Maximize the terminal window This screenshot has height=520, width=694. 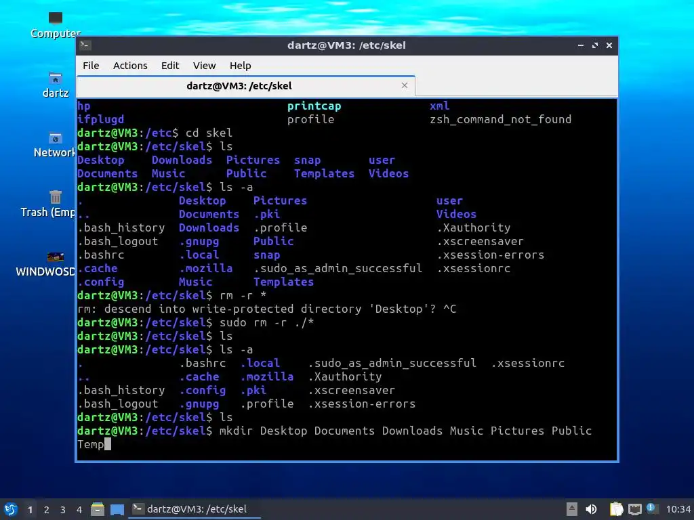(x=595, y=45)
